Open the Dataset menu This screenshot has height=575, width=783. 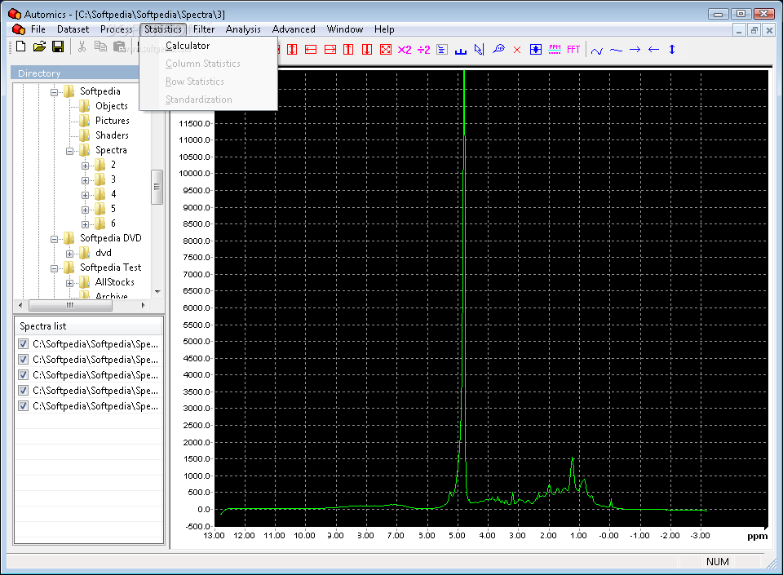(73, 29)
